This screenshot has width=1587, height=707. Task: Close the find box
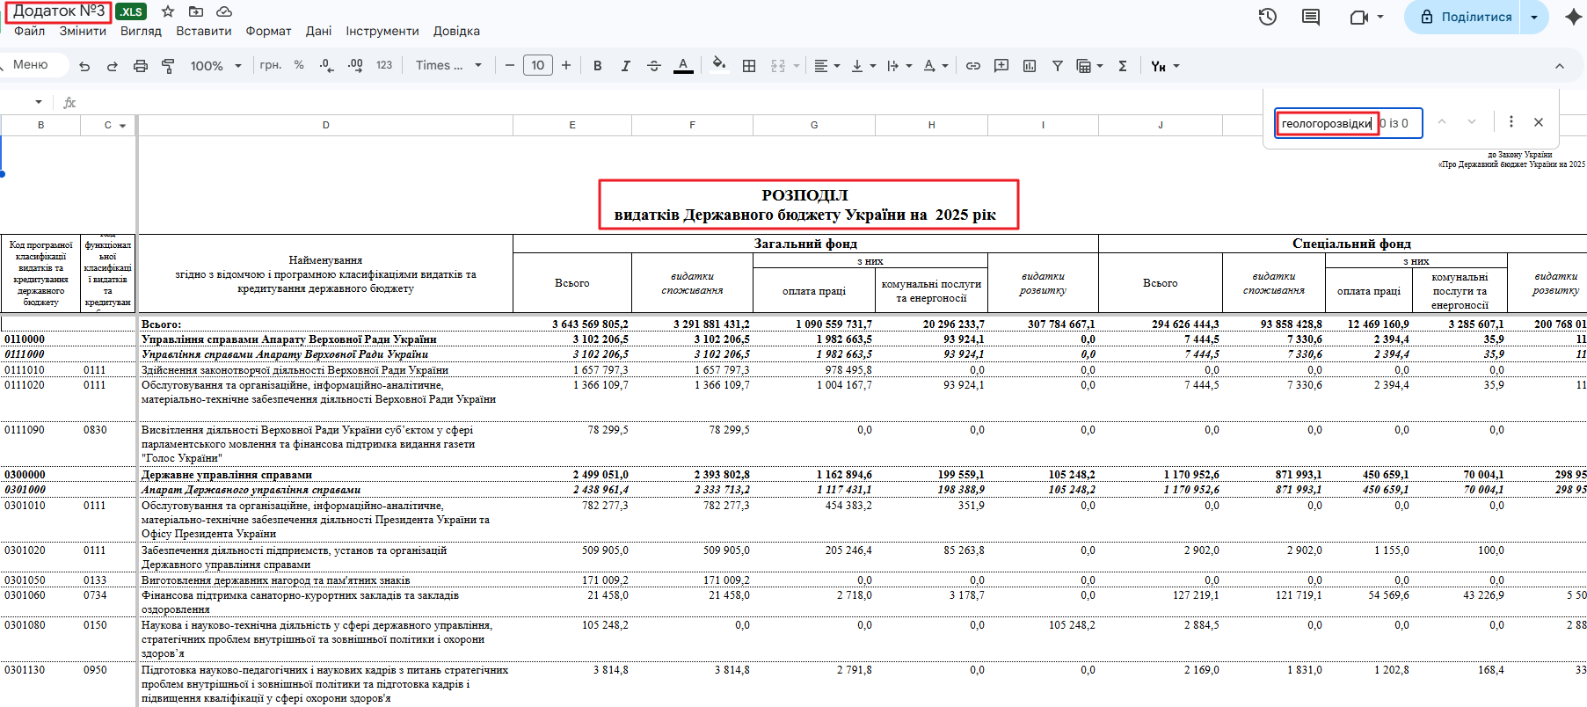[x=1539, y=122]
